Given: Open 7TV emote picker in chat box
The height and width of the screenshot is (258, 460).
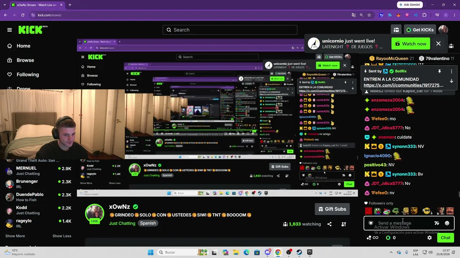Looking at the screenshot, I should pos(437,223).
